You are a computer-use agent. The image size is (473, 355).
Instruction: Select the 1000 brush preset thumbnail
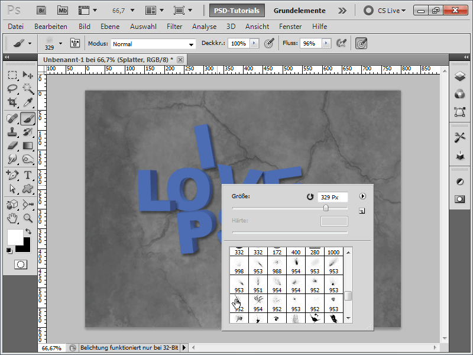333,252
